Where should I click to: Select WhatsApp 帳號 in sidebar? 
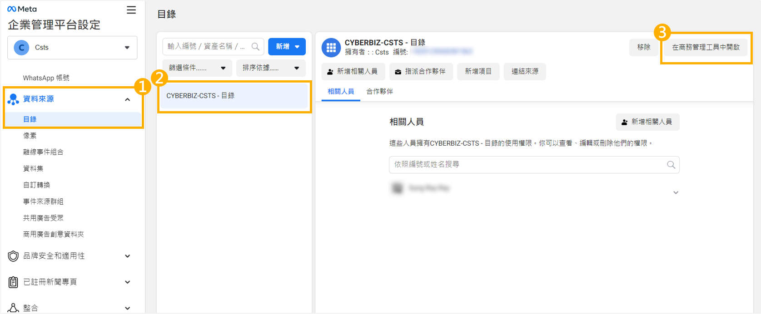(x=46, y=78)
